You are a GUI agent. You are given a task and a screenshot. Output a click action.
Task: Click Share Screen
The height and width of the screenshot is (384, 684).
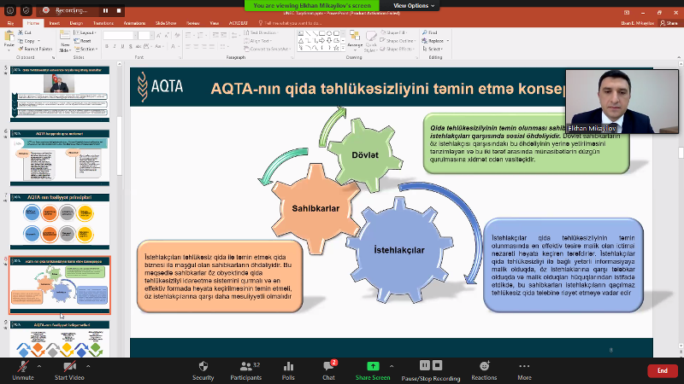(x=373, y=370)
